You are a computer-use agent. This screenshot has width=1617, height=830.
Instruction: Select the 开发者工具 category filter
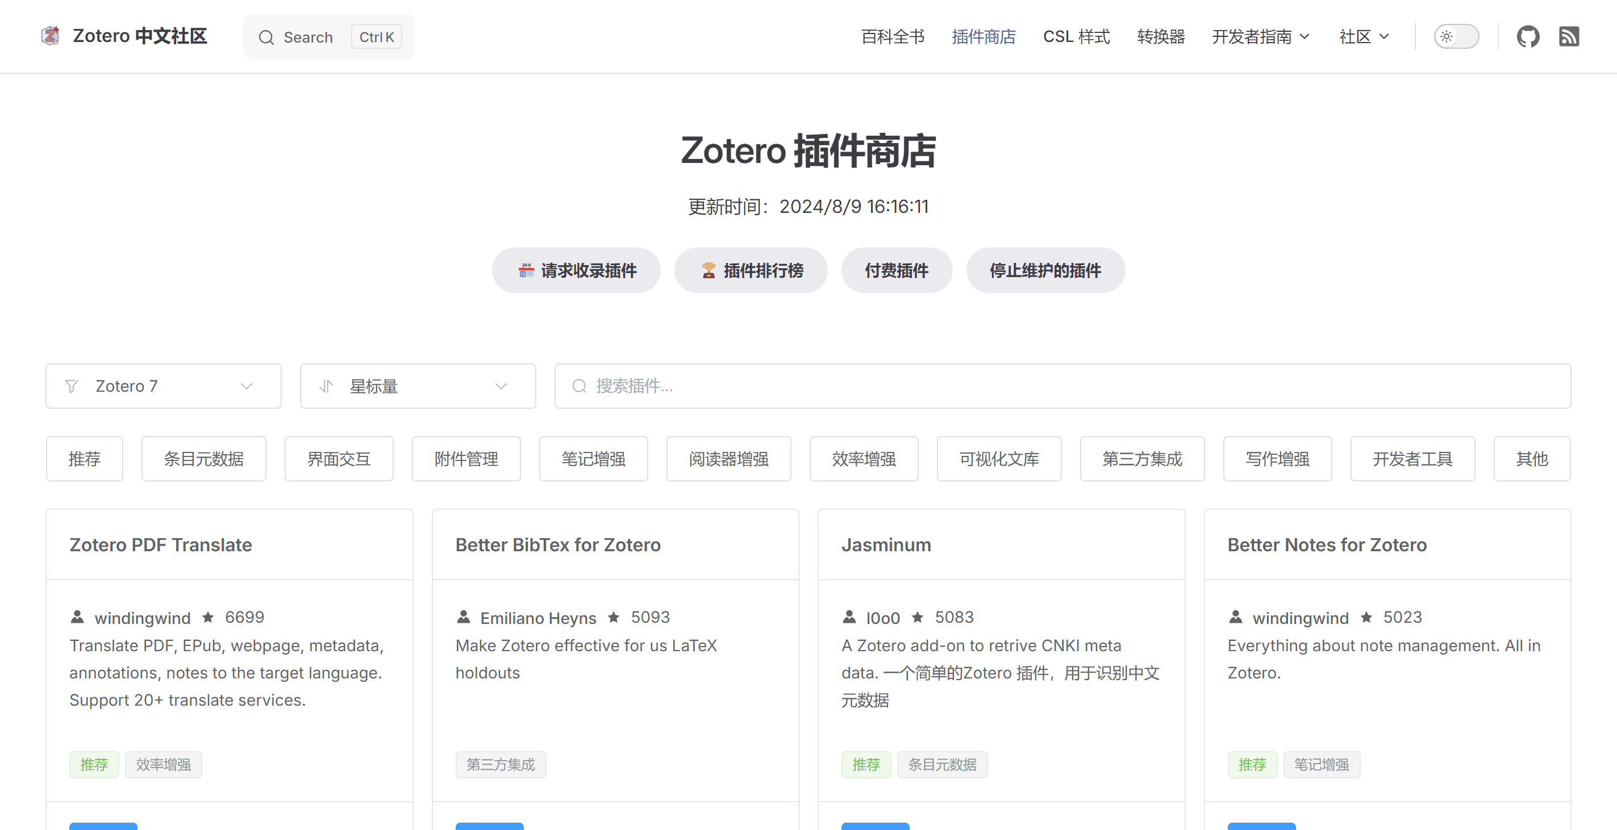coord(1413,459)
